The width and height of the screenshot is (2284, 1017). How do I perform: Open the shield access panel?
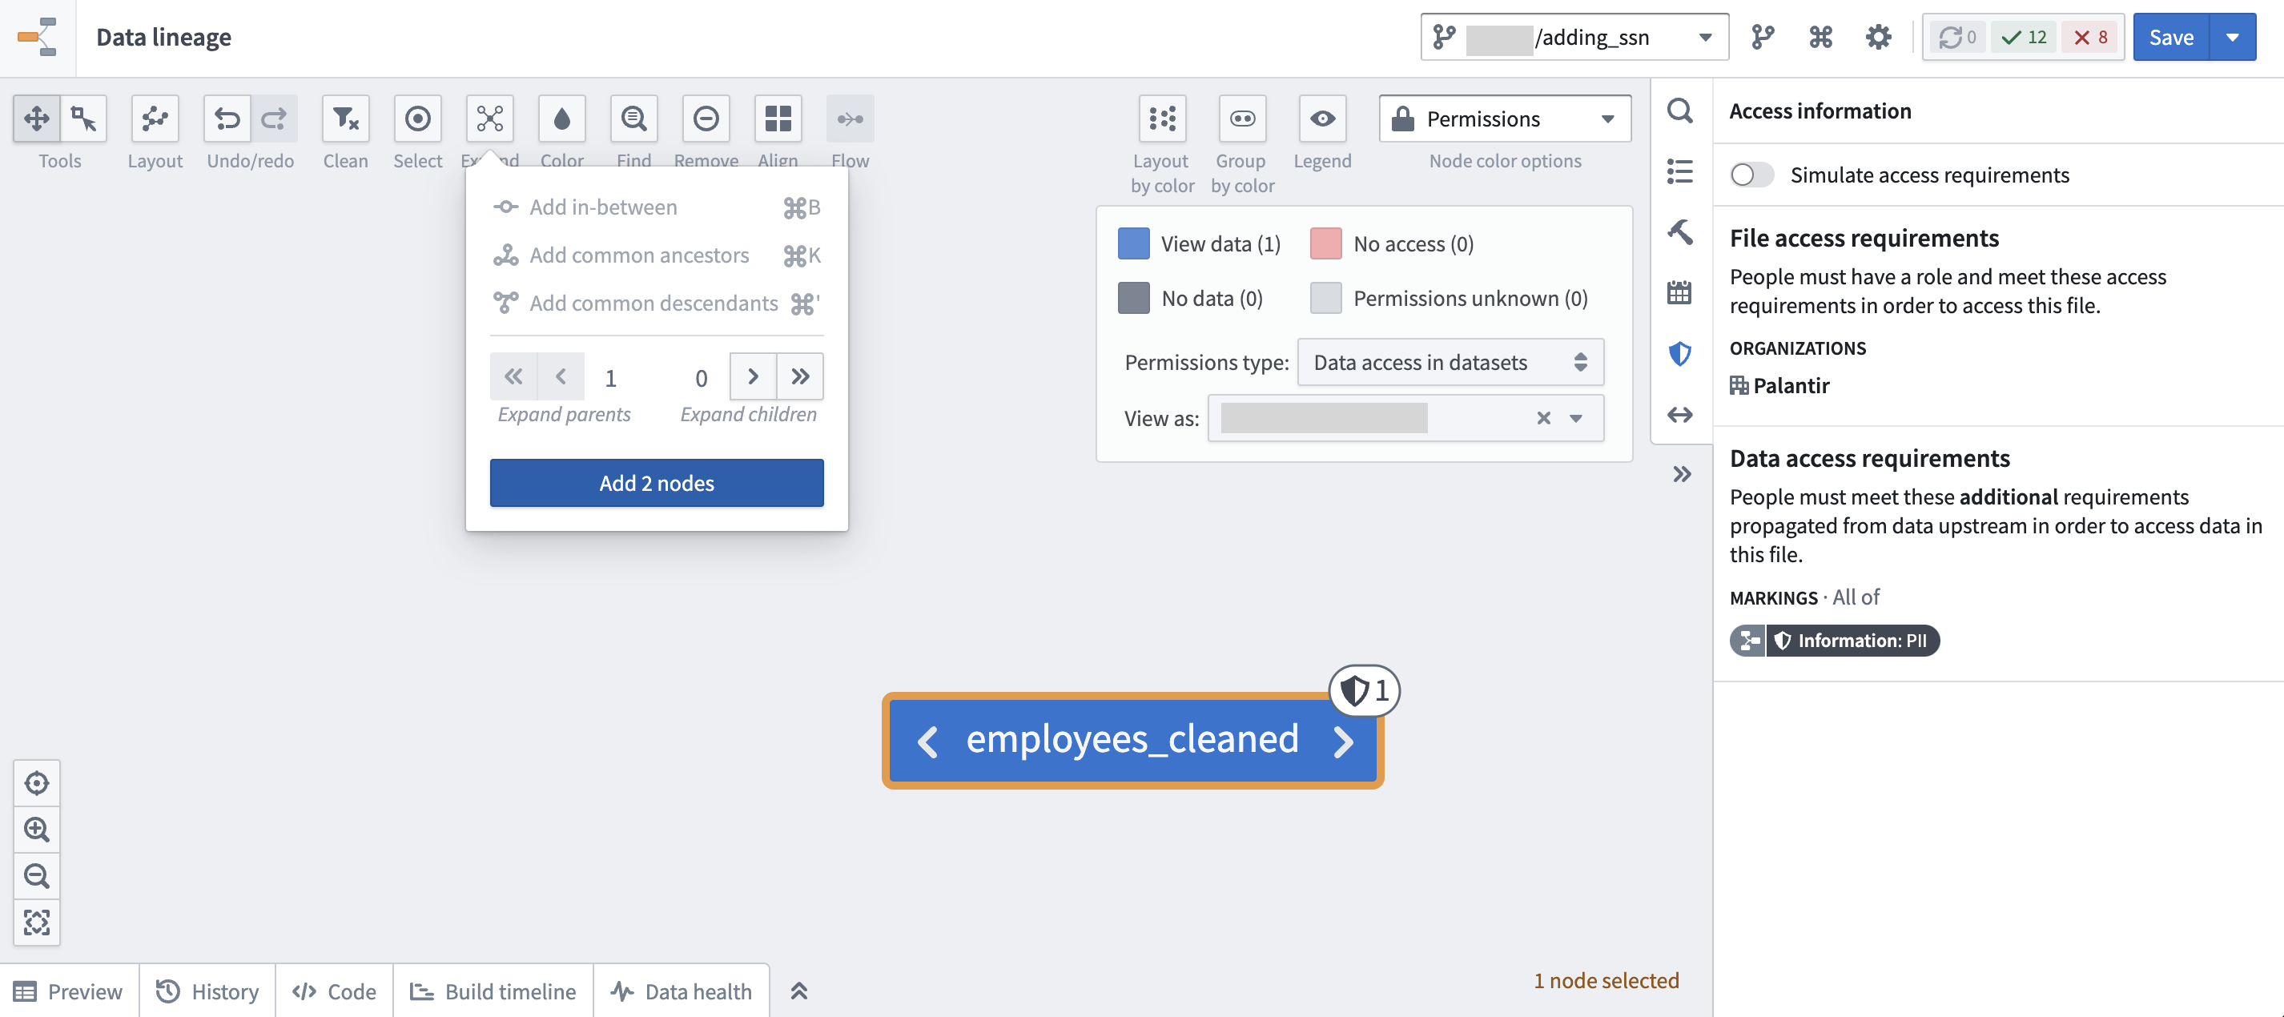pyautogui.click(x=1680, y=354)
